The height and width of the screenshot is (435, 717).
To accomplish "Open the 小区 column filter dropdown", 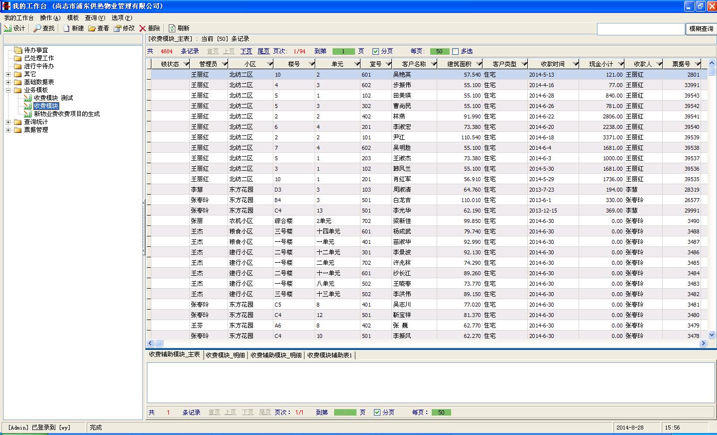I will 269,64.
